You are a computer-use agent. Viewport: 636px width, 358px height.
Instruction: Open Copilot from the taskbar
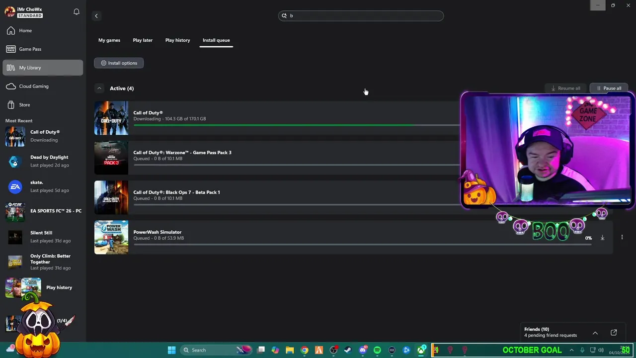(x=275, y=350)
